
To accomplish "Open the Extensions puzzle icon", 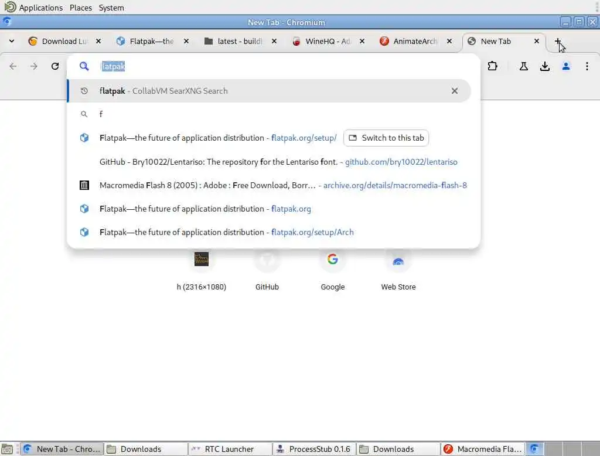I will coord(492,66).
